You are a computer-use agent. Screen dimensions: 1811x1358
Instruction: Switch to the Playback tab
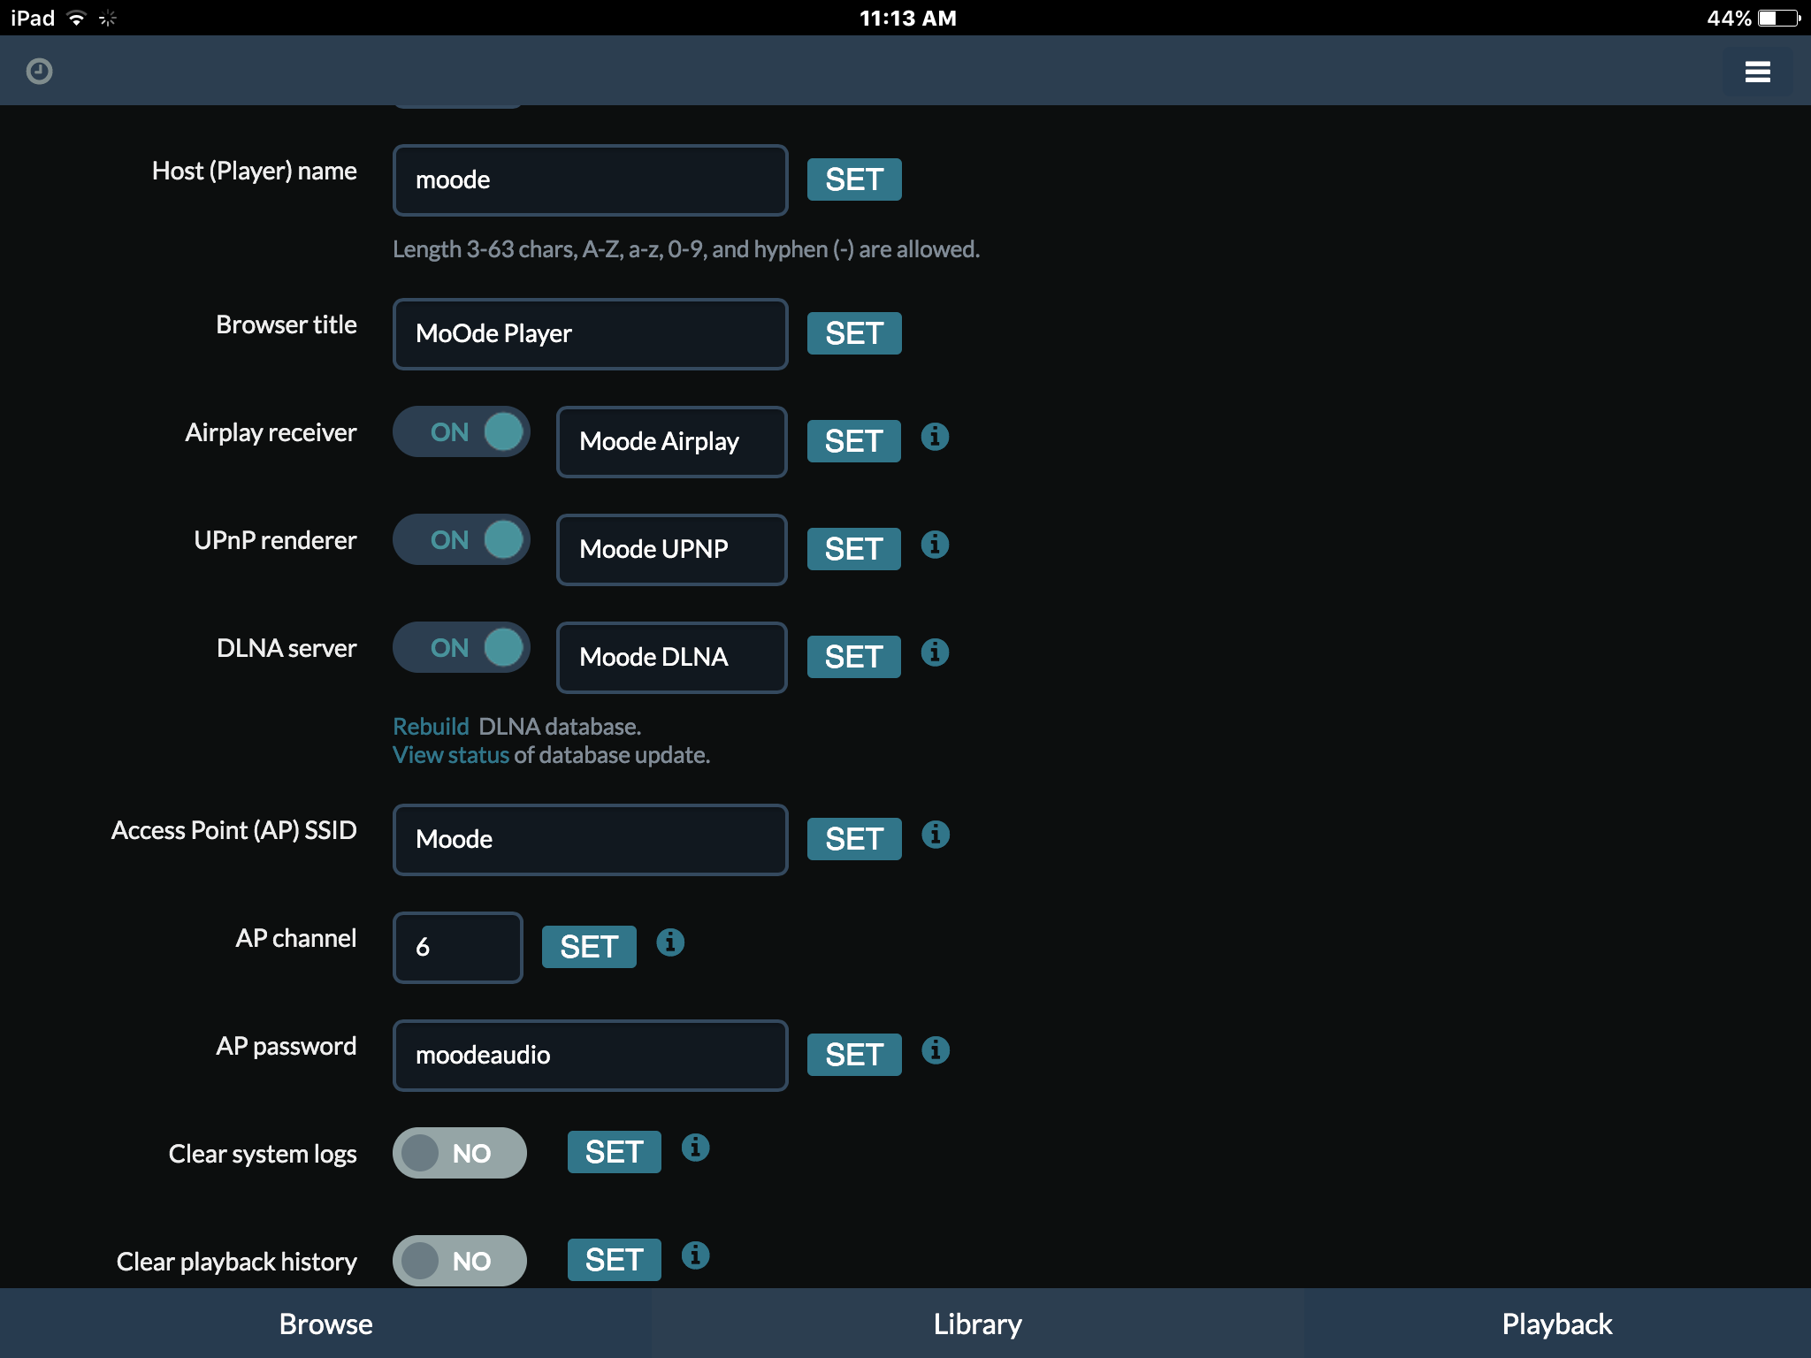1557,1324
